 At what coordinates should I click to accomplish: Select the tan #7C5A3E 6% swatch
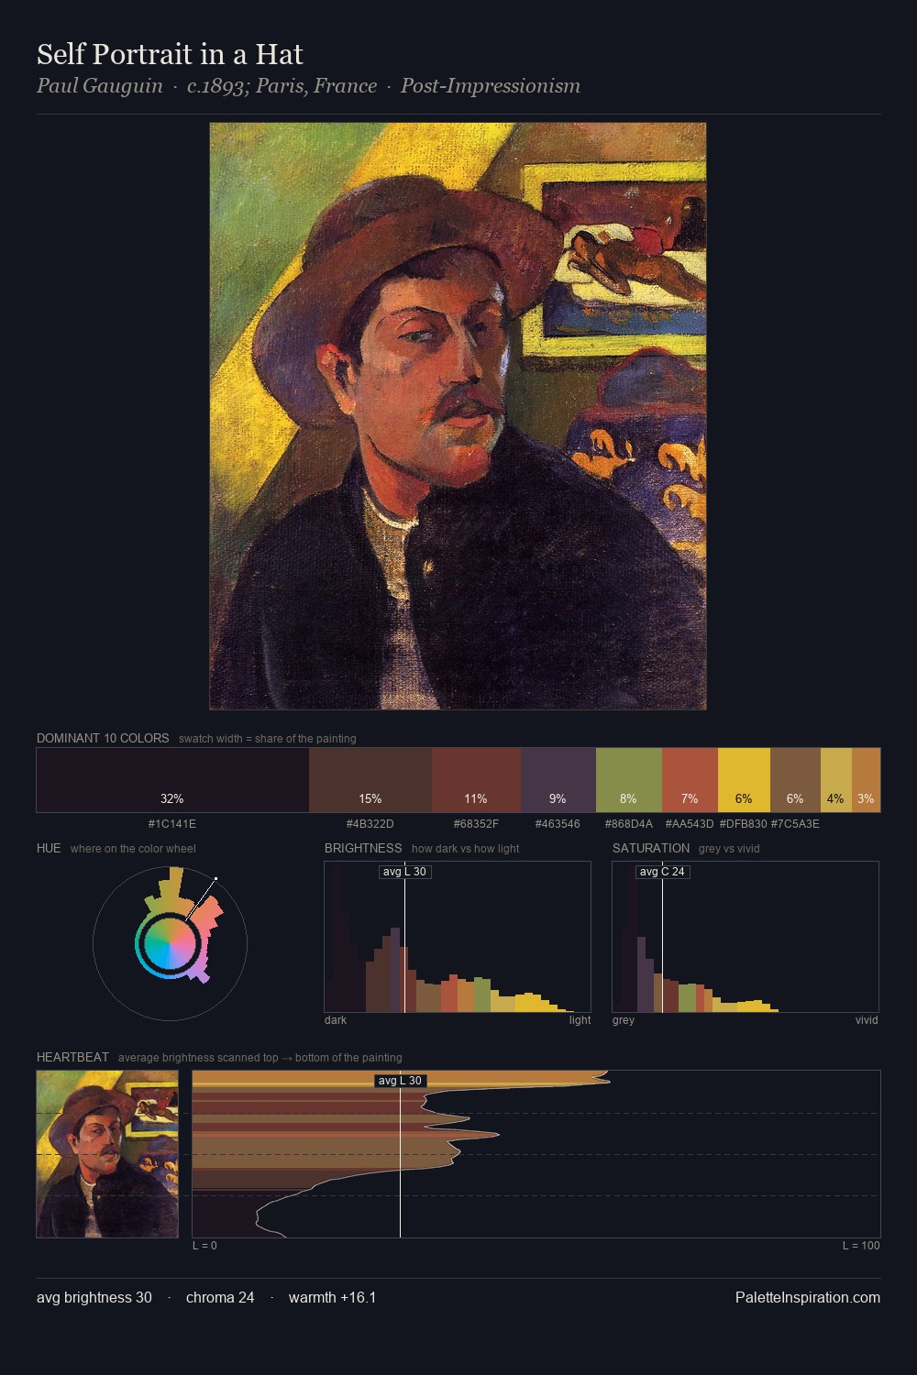pos(795,780)
